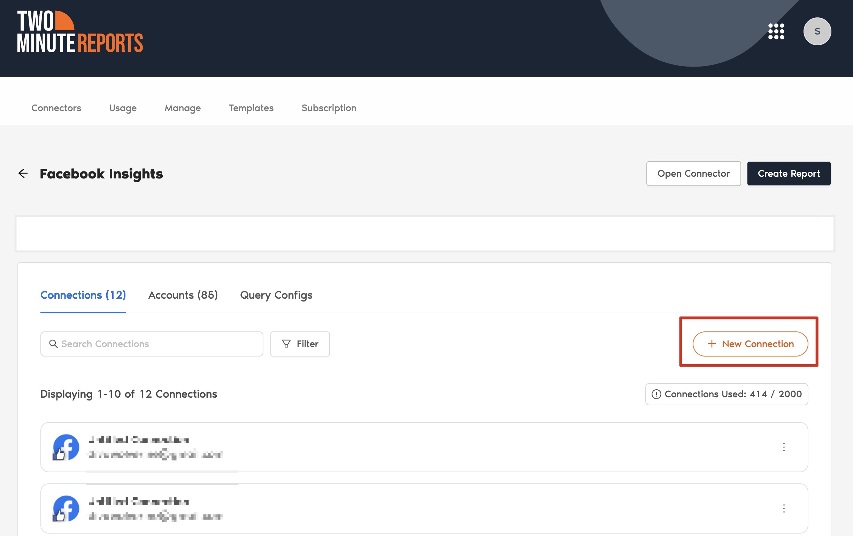Click the Open Connector button

693,174
